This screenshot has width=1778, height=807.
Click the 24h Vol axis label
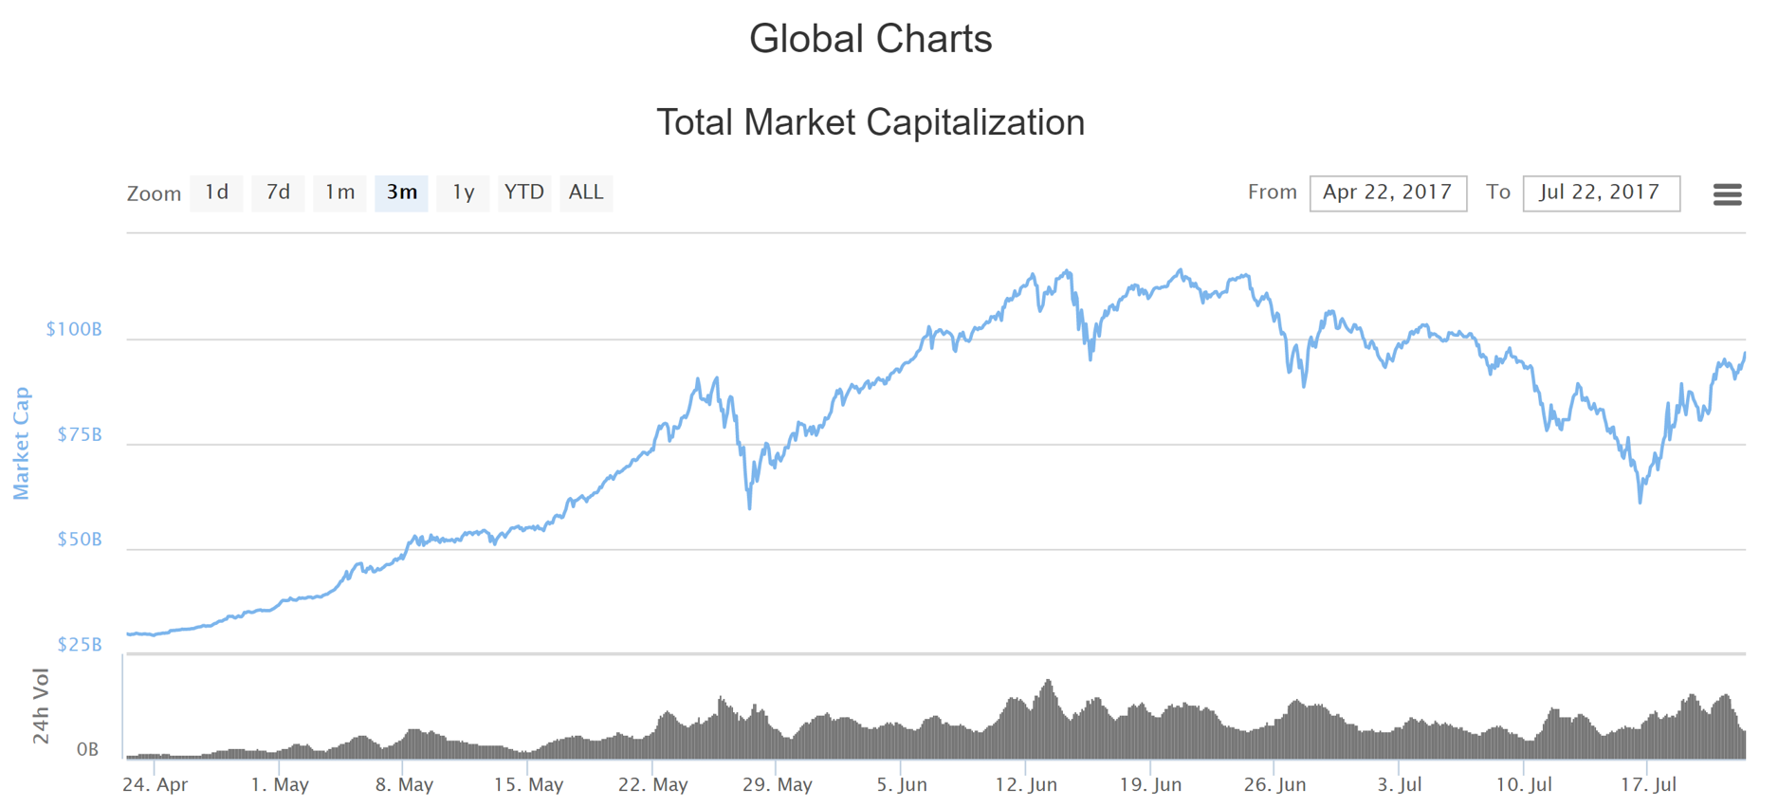coord(41,706)
